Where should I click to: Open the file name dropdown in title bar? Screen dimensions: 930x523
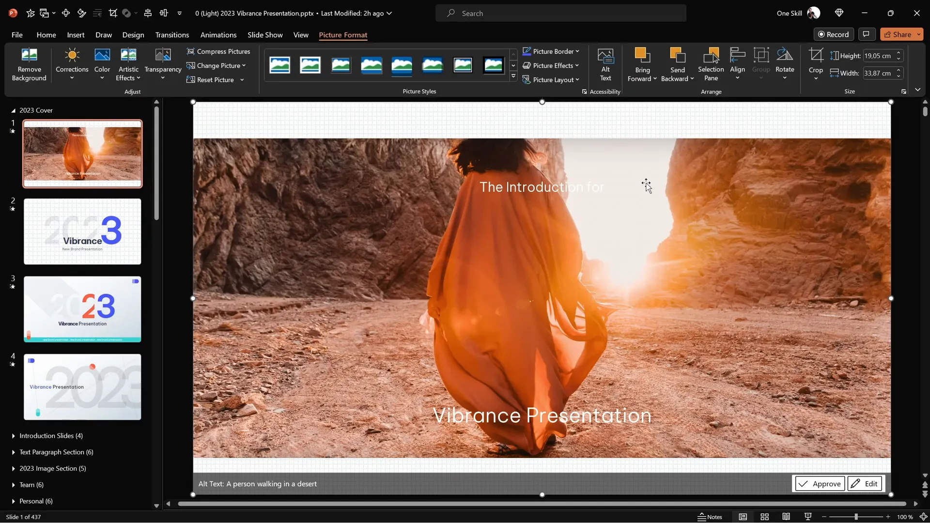[389, 13]
